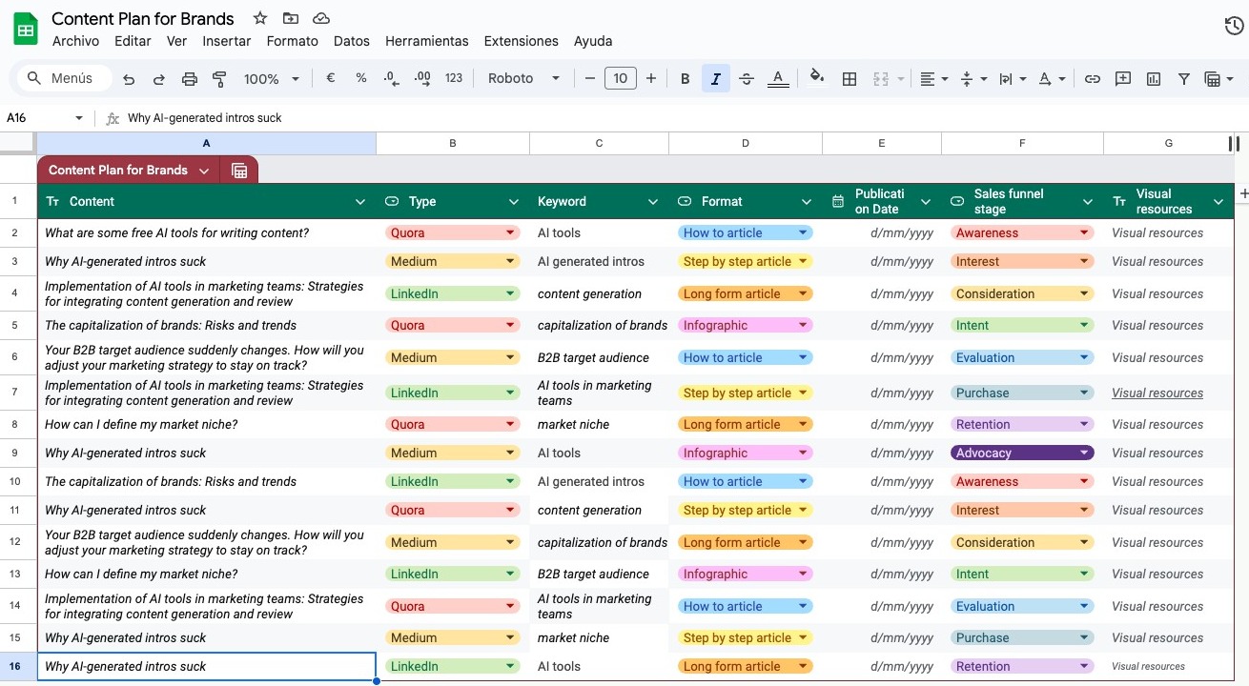Viewport: 1249px width, 686px height.
Task: Open the Herramientas menu
Action: (x=426, y=41)
